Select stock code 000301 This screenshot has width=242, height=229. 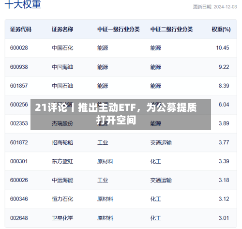(x=19, y=161)
